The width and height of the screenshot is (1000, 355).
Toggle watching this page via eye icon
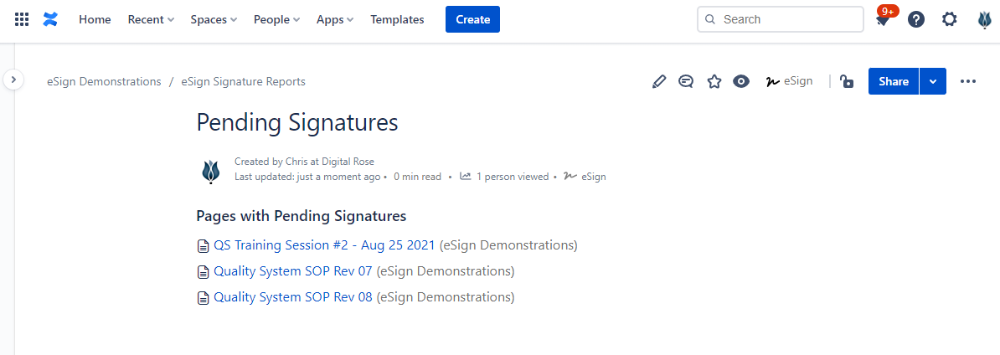pos(741,81)
